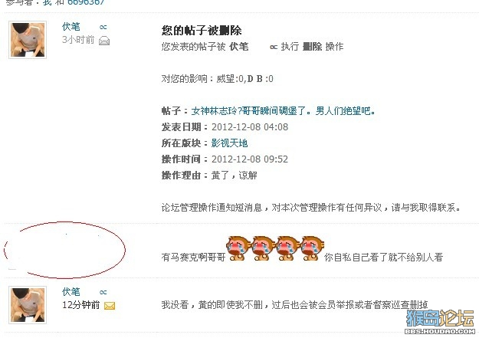Screen dimensions: 479x338
Task: Click the ∝ symbol next to 伏笔 above 3小时前
Action: pyautogui.click(x=103, y=27)
